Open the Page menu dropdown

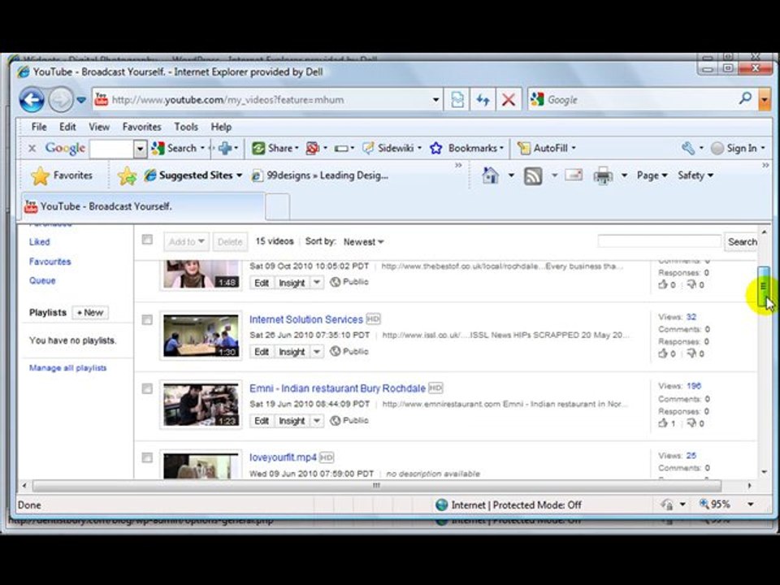tap(652, 175)
